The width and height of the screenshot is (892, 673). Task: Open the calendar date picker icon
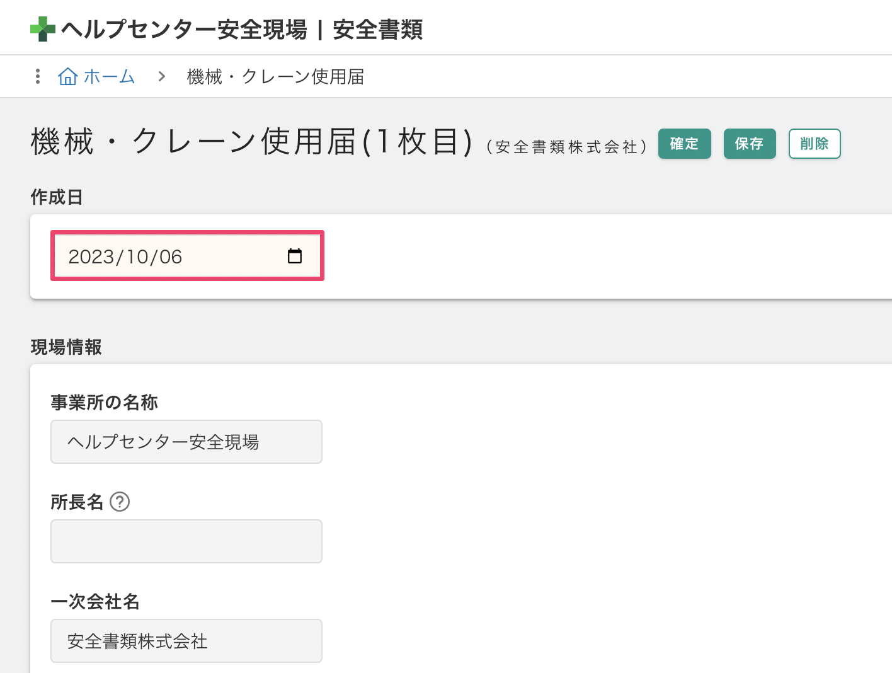pyautogui.click(x=294, y=256)
